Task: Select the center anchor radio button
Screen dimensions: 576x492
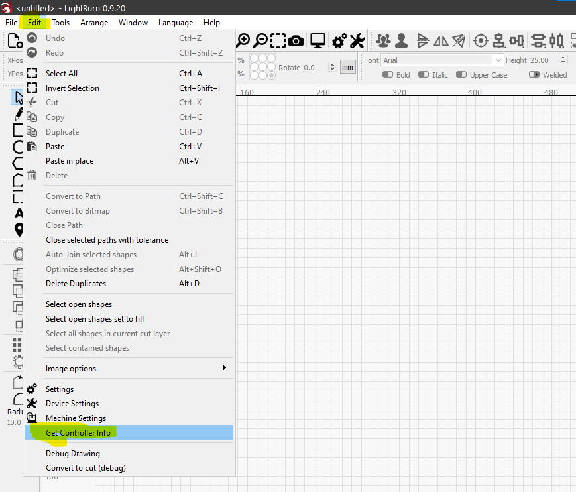Action: (262, 66)
